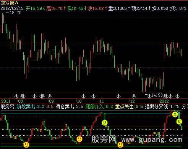The image size is (188, 149).
Task: Click the anchor marker above the 12 month label
Action: pos(134,96)
